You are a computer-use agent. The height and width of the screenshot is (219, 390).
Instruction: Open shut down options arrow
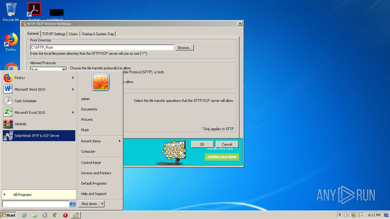coord(102,204)
